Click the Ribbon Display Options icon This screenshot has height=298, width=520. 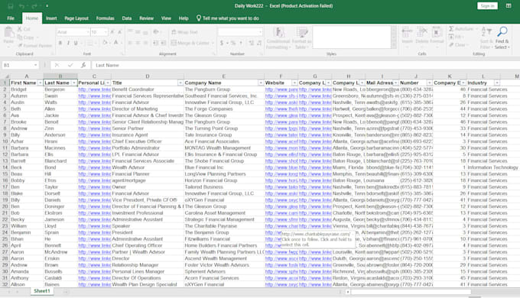(509, 6)
